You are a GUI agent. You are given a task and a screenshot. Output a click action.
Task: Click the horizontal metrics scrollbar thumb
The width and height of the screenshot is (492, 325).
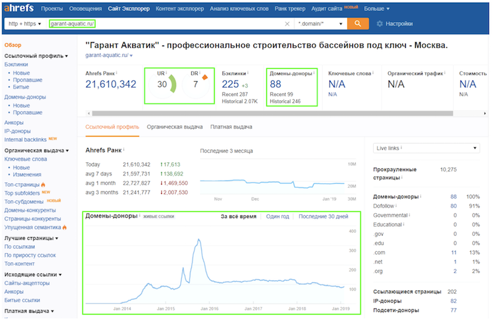tap(272, 114)
